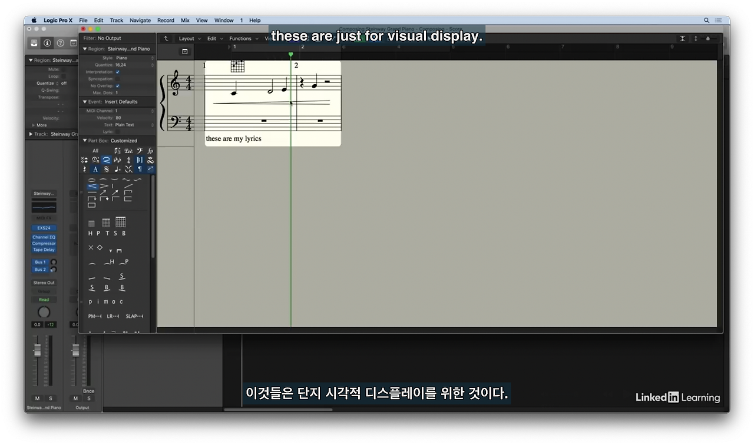The height and width of the screenshot is (445, 754).
Task: Pick the large chord grid symbol
Action: (x=120, y=222)
